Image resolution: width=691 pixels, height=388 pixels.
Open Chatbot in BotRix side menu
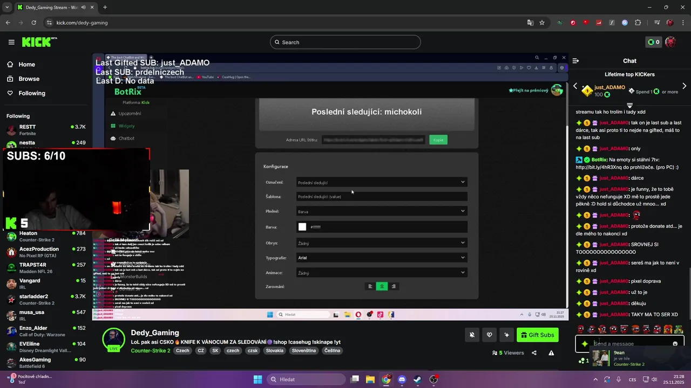coord(122,138)
